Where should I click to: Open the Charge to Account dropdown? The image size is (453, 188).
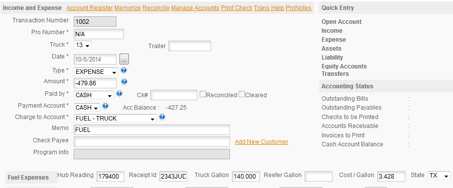(x=115, y=119)
